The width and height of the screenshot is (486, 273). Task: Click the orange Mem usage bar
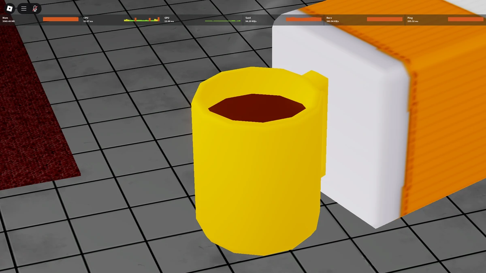point(61,19)
